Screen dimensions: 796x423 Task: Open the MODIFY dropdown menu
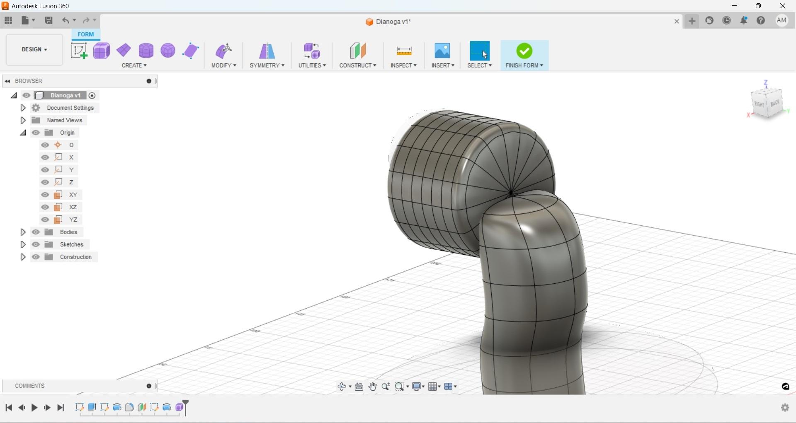[224, 65]
